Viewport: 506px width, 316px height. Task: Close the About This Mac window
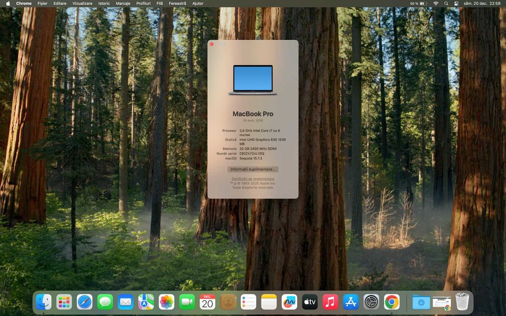pos(212,44)
